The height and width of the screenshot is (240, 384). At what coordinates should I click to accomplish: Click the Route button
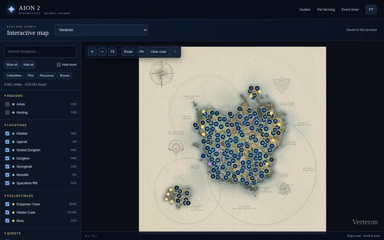coord(128,52)
